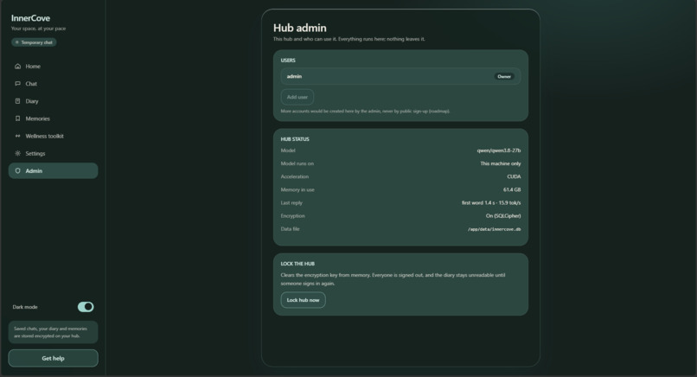697x377 pixels.
Task: Click the Get help button
Action: tap(53, 358)
